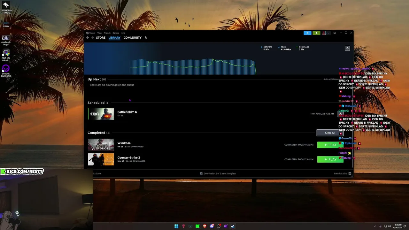Image resolution: width=409 pixels, height=230 pixels.
Task: Open the Windows notification center icon
Action: [405, 226]
